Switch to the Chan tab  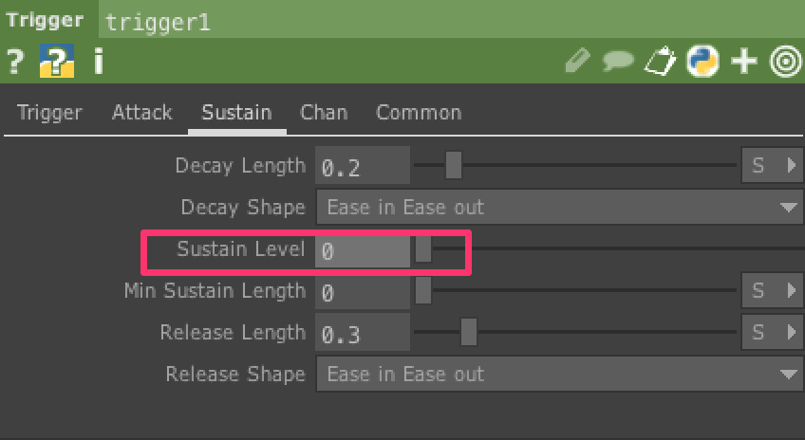point(324,113)
